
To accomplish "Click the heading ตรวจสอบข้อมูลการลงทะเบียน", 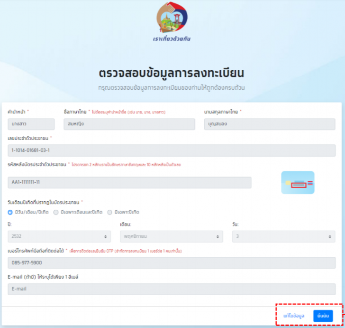I will coord(172,73).
